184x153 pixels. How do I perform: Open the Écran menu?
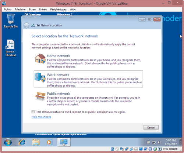coord(32,10)
